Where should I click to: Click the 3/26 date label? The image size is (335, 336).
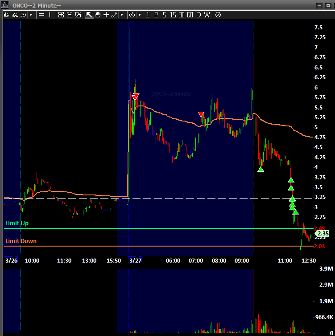click(x=11, y=260)
